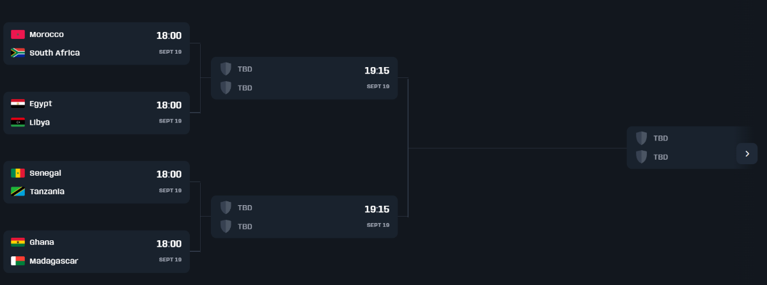Viewport: 767px width, 285px height.
Task: Open the upper semifinal TBD match card
Action: [304, 78]
